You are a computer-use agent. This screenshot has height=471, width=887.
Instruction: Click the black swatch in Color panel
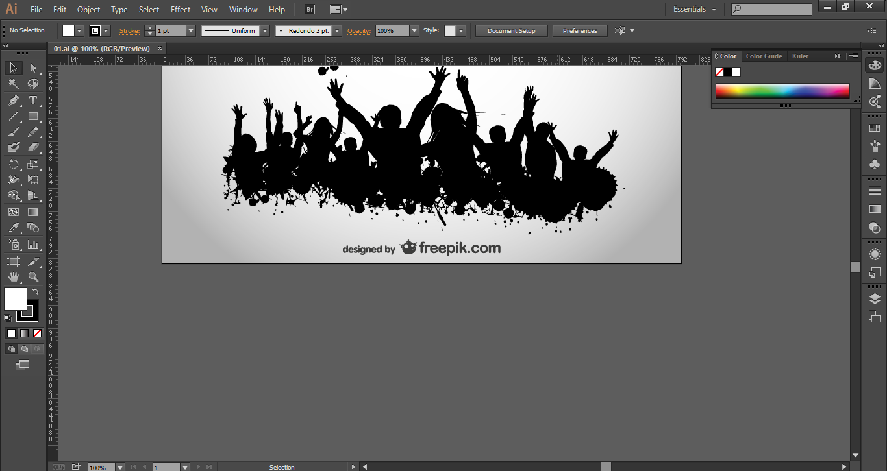click(x=728, y=72)
